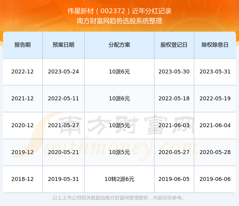This screenshot has height=206, width=239.
Task: Click the subtitle 南方财富网趋势选股系统整理
Action: [119, 21]
